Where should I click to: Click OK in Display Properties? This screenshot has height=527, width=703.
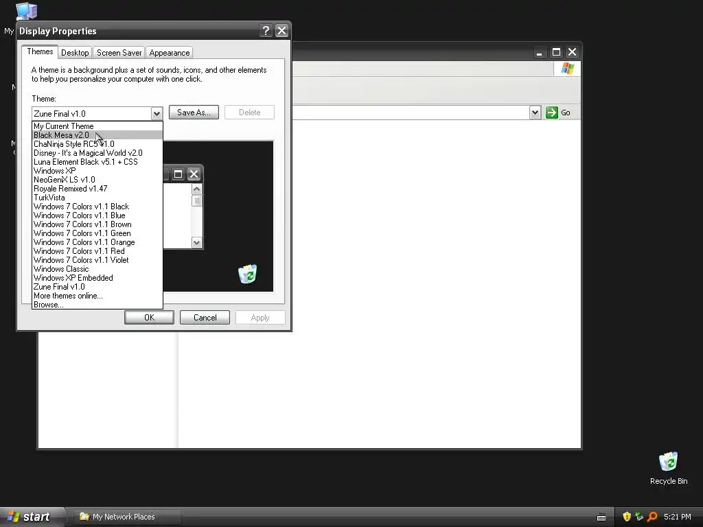[149, 317]
